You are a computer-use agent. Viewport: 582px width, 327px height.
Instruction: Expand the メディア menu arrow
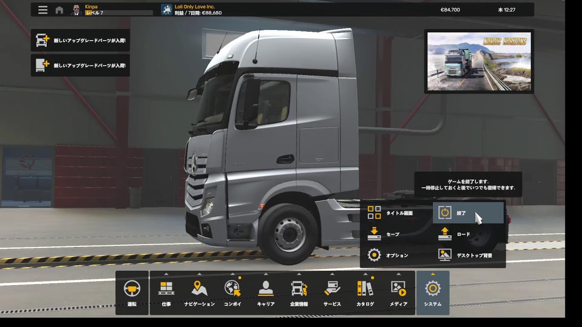pyautogui.click(x=399, y=274)
